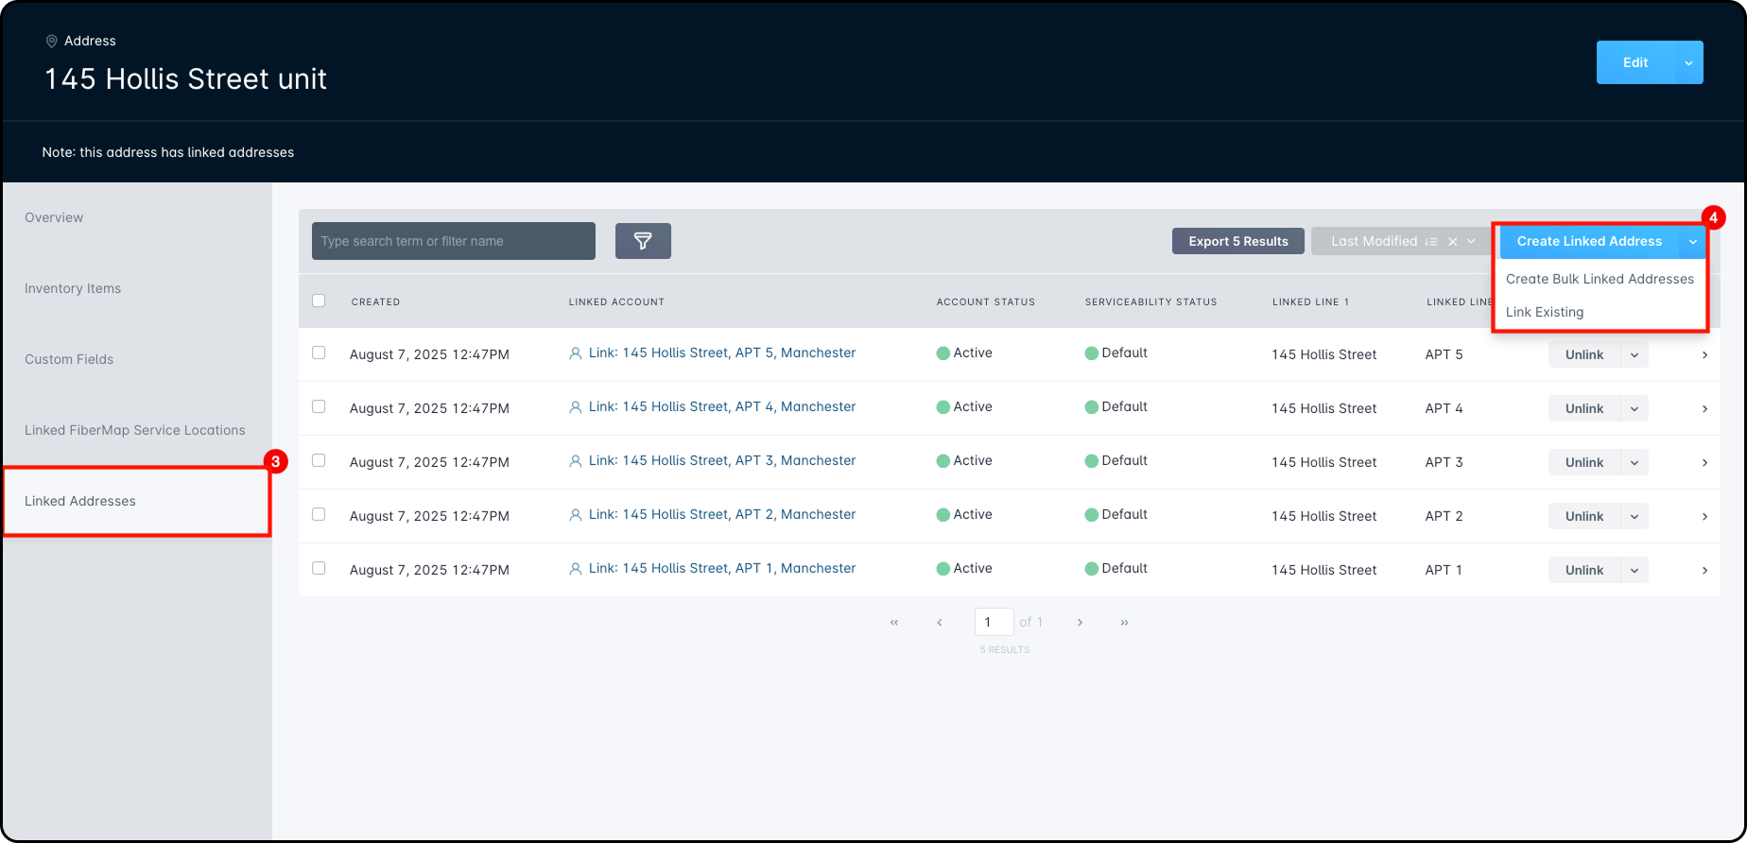The height and width of the screenshot is (843, 1747).
Task: Open details arrow for APT 5 row
Action: pos(1704,355)
